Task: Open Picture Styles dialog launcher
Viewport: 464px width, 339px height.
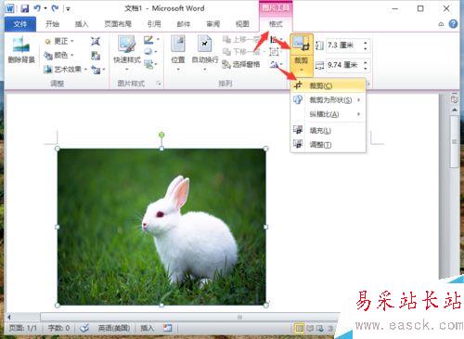Action: 159,84
